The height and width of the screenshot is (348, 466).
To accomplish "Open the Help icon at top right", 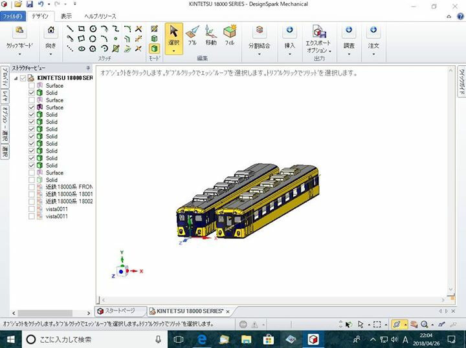I will (x=460, y=16).
